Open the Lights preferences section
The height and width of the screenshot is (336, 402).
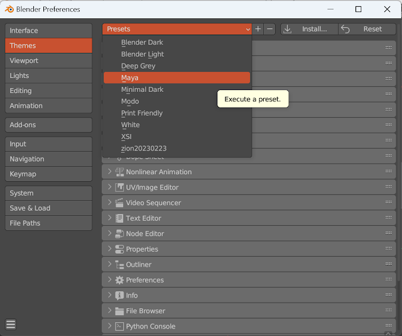[48, 76]
